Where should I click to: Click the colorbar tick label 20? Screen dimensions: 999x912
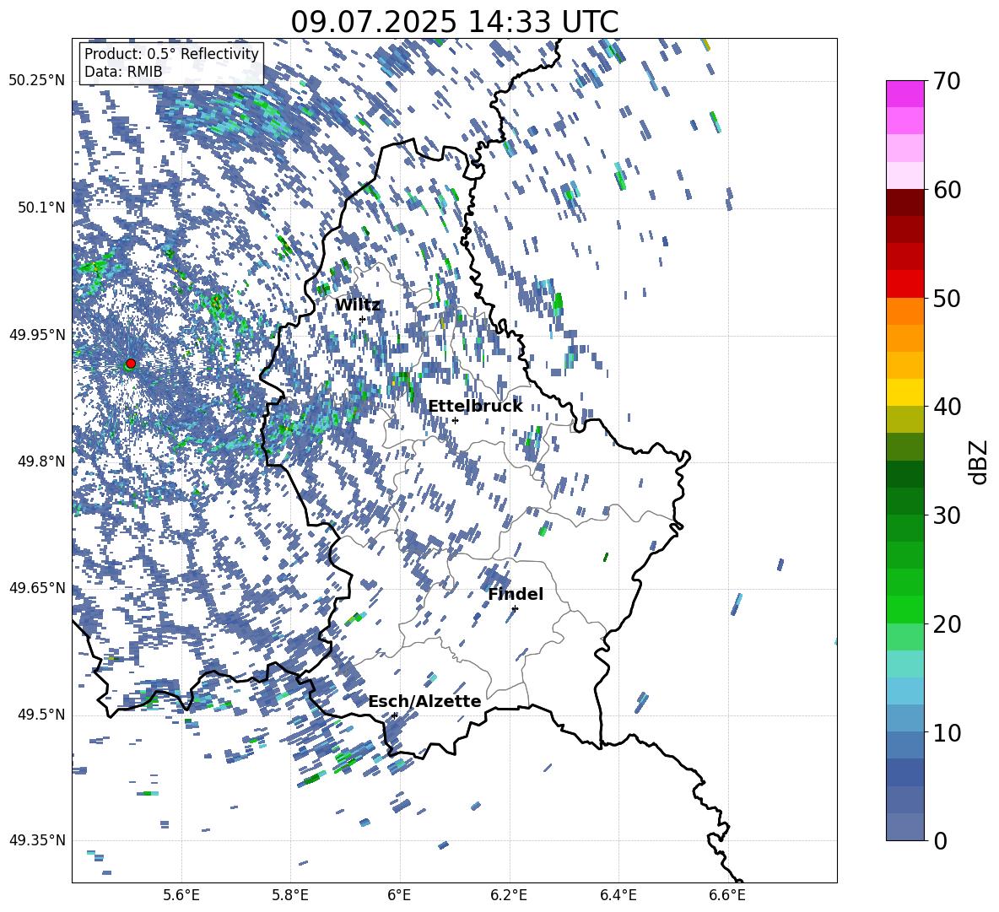(947, 624)
